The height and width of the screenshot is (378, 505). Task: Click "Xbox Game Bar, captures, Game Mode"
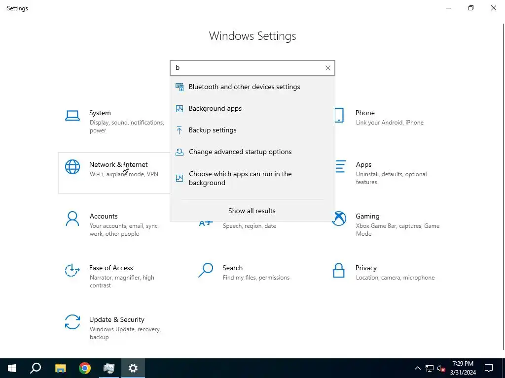[397, 230]
